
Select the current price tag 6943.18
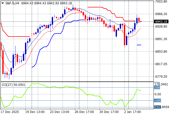(x=161, y=22)
